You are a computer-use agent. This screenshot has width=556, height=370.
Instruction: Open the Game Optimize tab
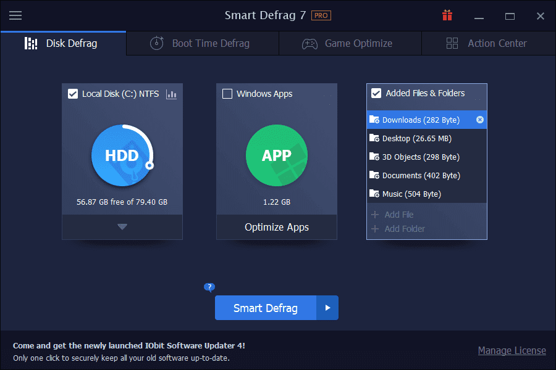tap(350, 44)
